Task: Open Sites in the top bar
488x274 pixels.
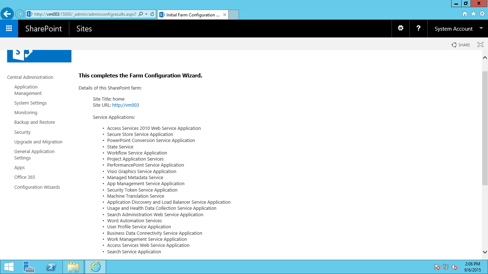Action: (84, 29)
